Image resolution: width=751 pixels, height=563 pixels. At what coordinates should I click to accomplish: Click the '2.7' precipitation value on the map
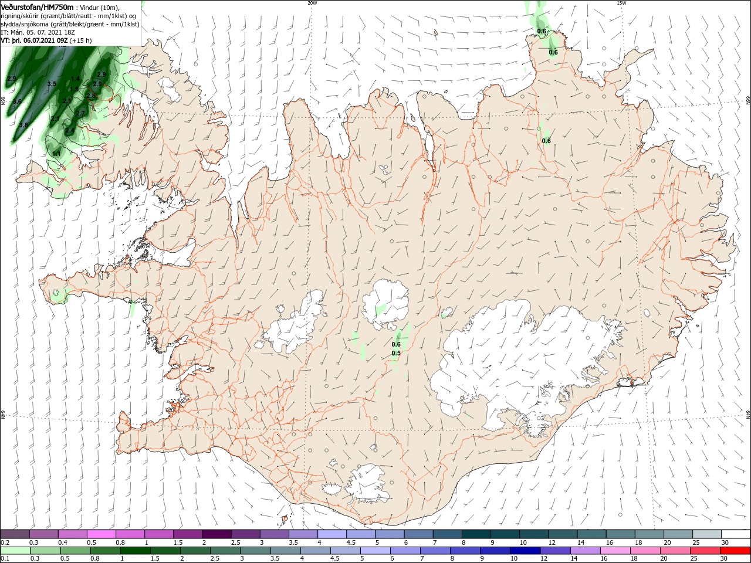tap(81, 113)
